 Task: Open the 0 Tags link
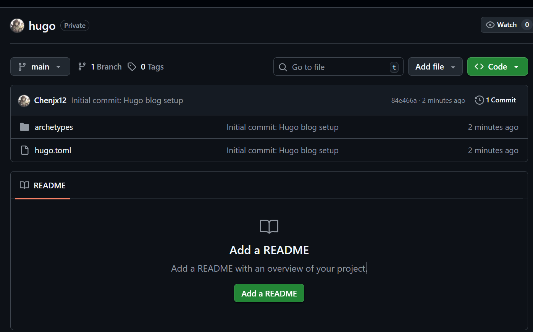[146, 66]
